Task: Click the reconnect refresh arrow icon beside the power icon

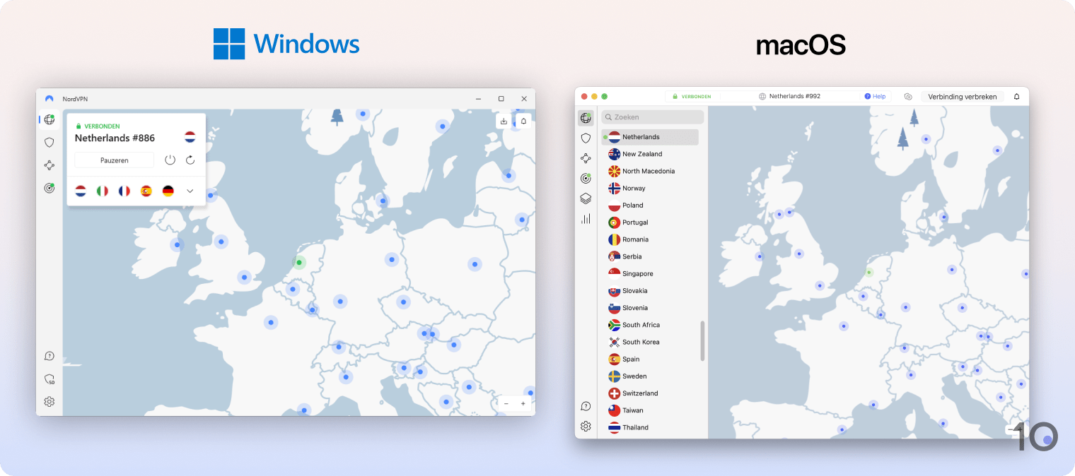Action: point(190,160)
